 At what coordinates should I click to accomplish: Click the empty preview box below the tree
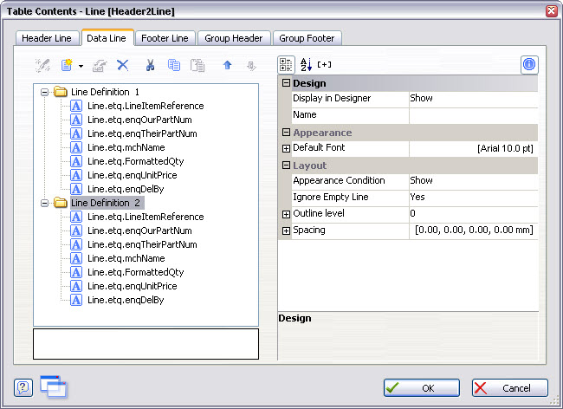(146, 344)
